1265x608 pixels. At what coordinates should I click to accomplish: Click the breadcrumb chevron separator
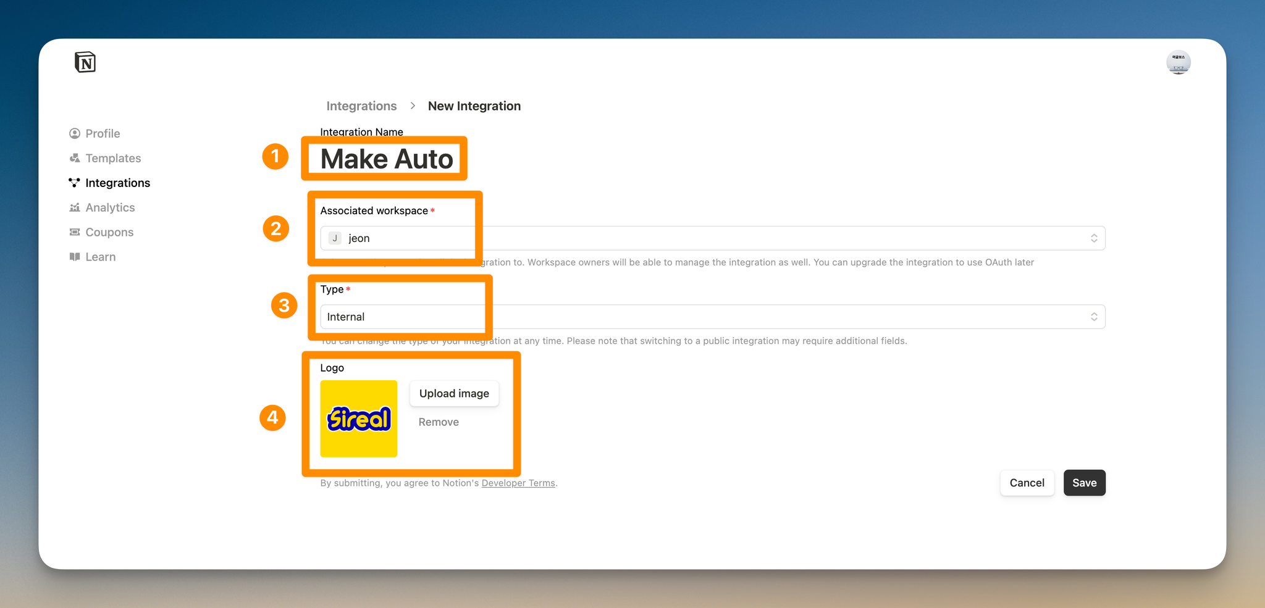413,106
